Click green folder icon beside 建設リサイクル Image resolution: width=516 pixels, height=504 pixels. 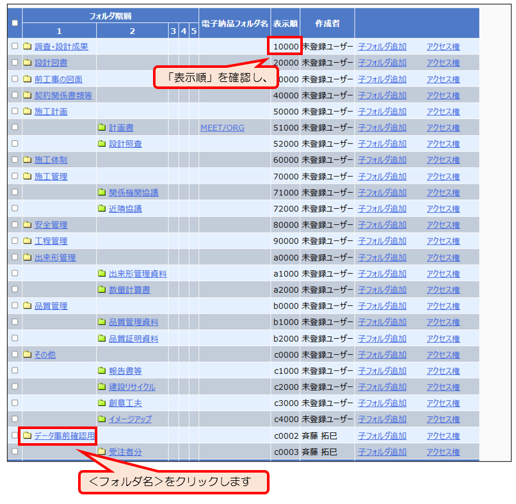click(101, 387)
